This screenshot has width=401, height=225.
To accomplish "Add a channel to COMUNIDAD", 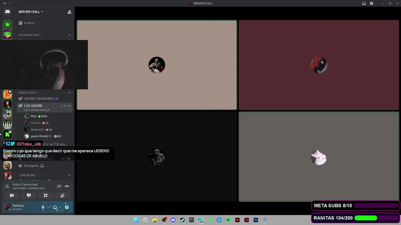I will click(x=69, y=175).
